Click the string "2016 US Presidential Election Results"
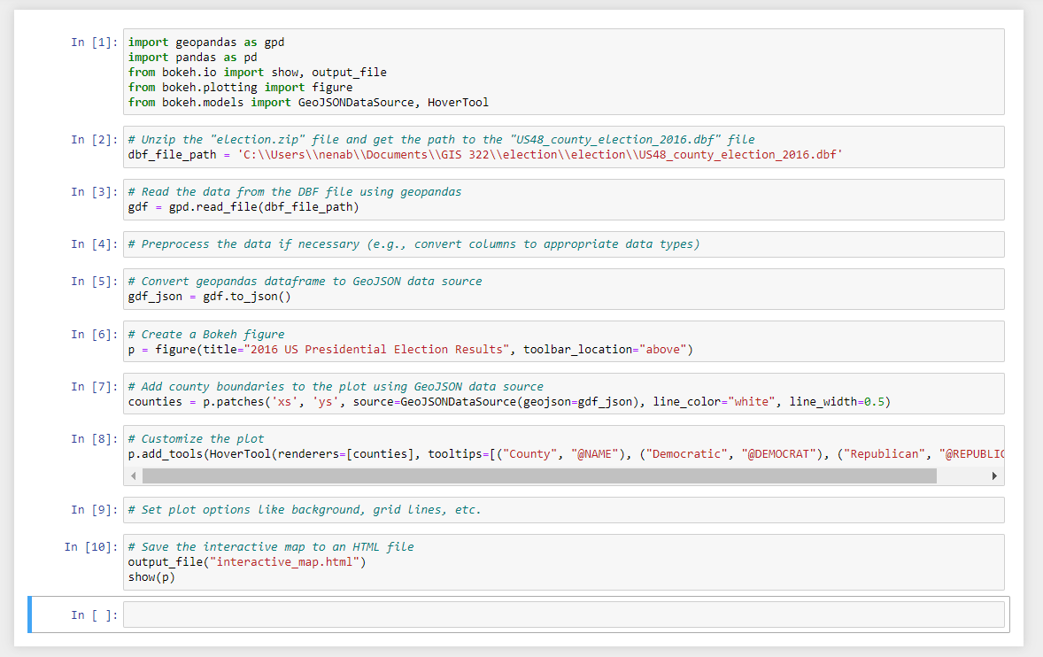The height and width of the screenshot is (657, 1043). [x=376, y=350]
